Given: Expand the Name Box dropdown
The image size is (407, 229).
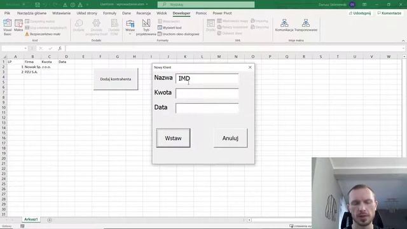Looking at the screenshot, I should pyautogui.click(x=25, y=48).
